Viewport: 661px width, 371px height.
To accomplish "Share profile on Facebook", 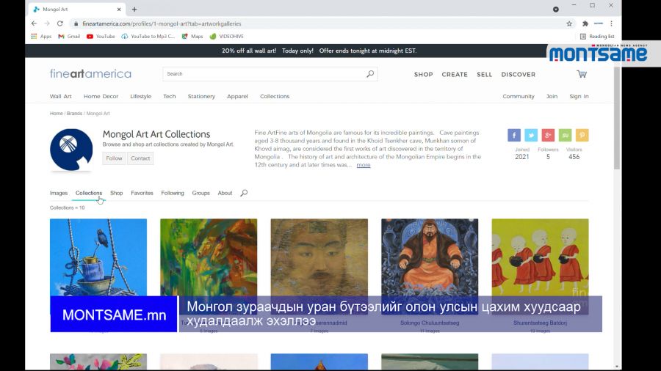I will coord(514,135).
